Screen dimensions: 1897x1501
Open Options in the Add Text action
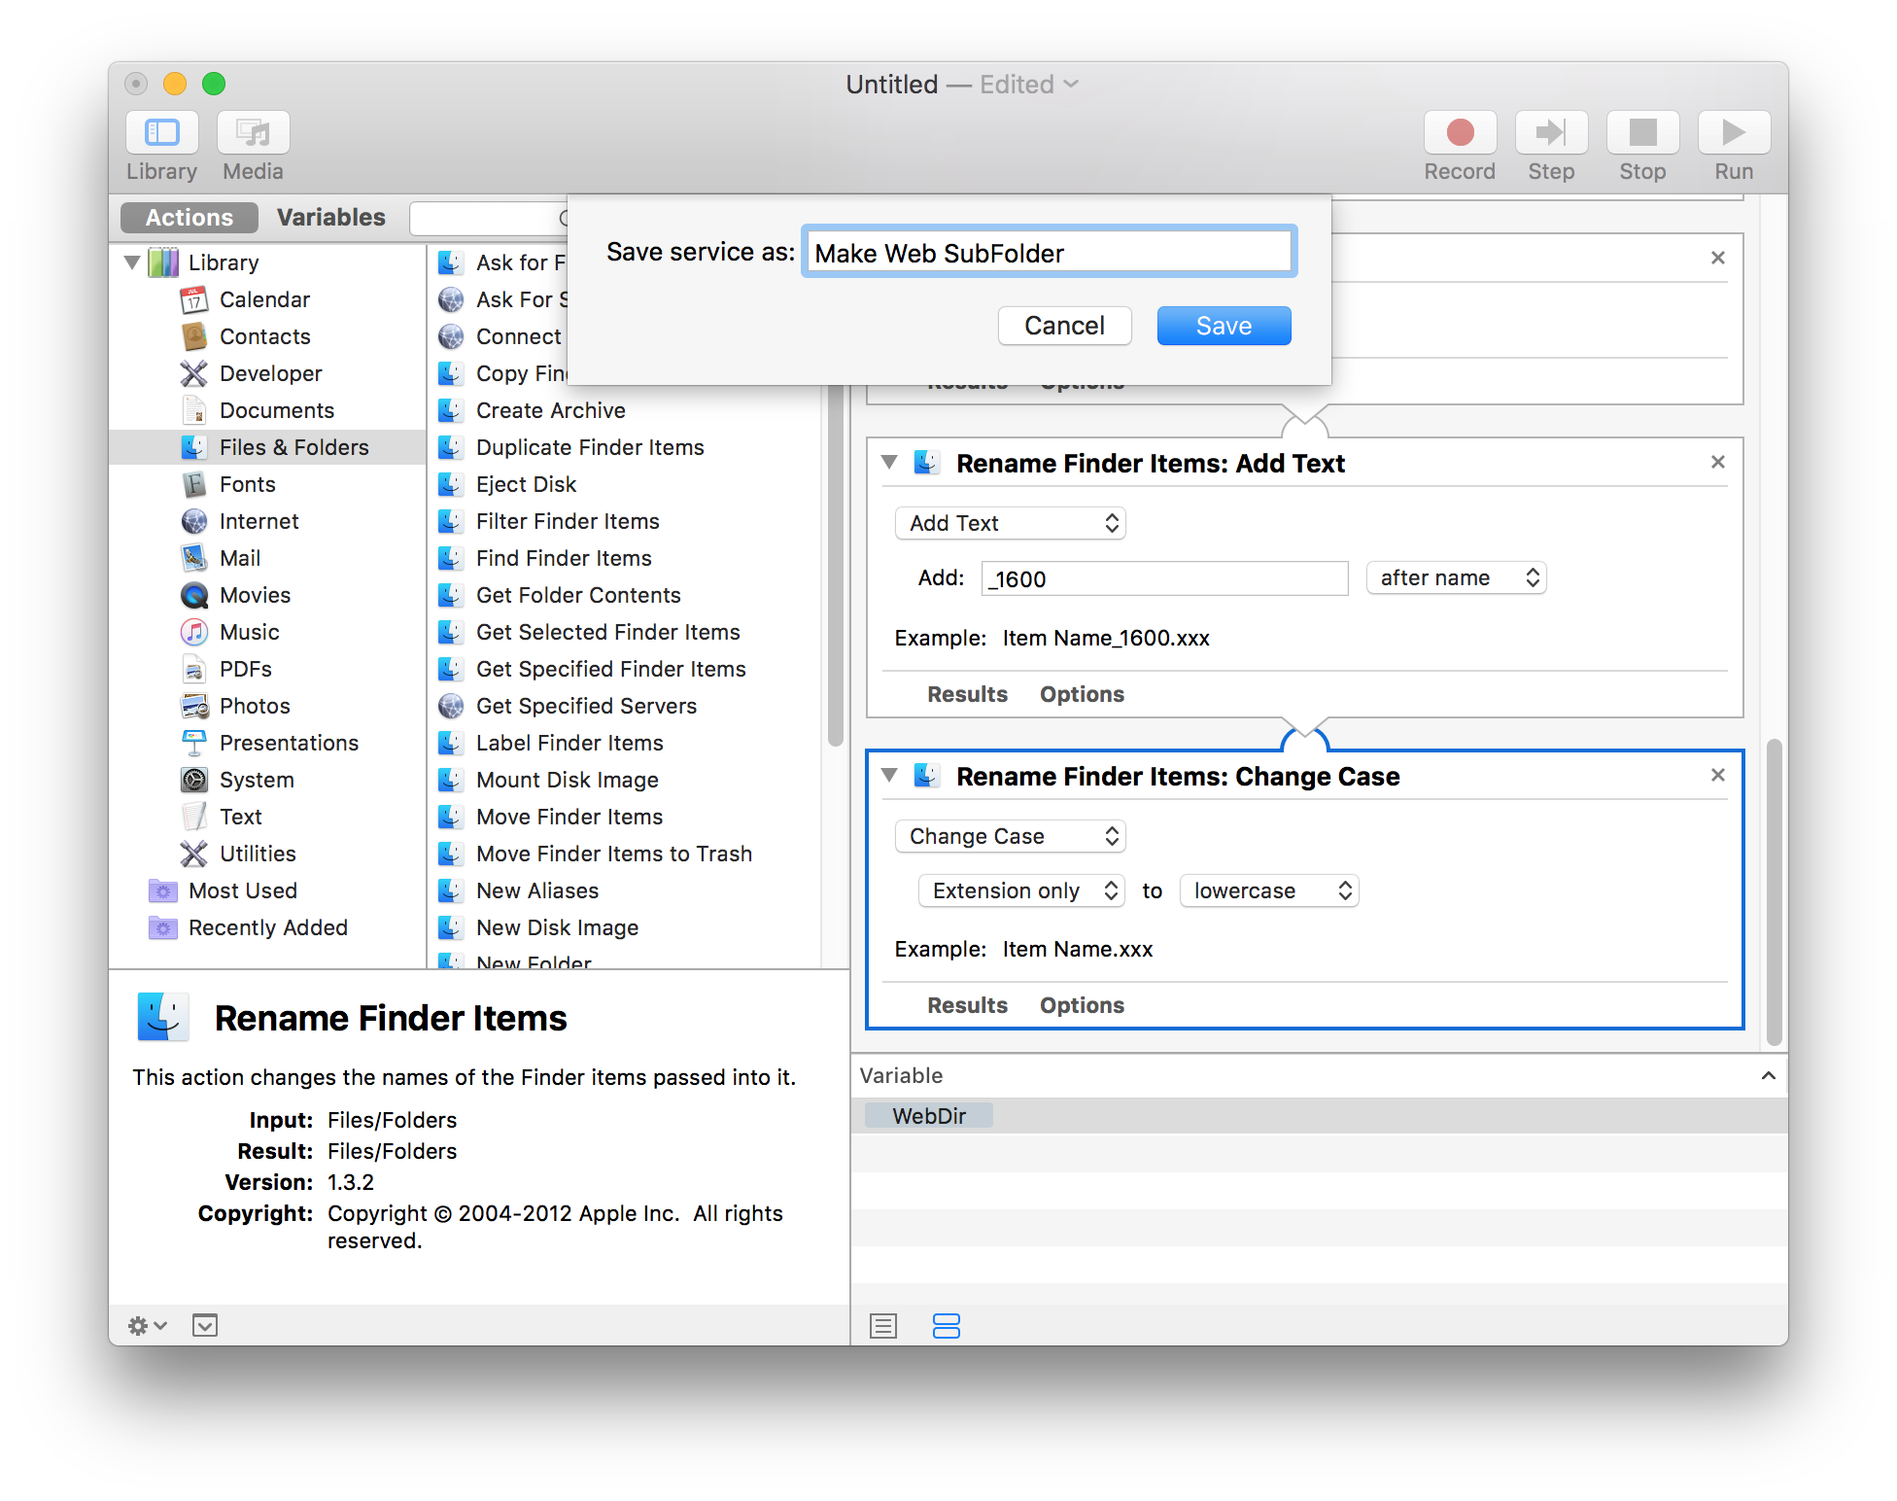point(1082,694)
